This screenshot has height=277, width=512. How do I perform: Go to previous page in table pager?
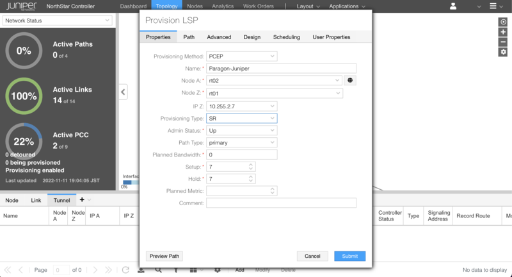(x=20, y=270)
